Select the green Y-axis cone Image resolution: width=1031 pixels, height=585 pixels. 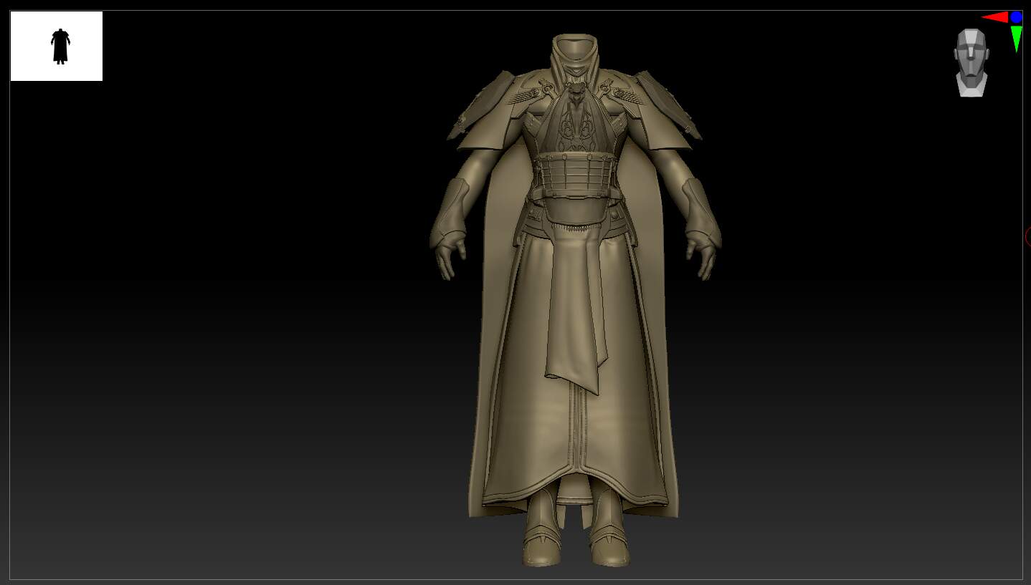[1016, 39]
